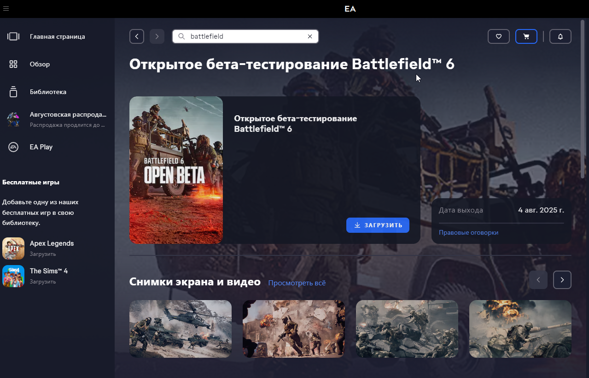
Task: Open Августовская распродажа entry
Action: (68, 114)
